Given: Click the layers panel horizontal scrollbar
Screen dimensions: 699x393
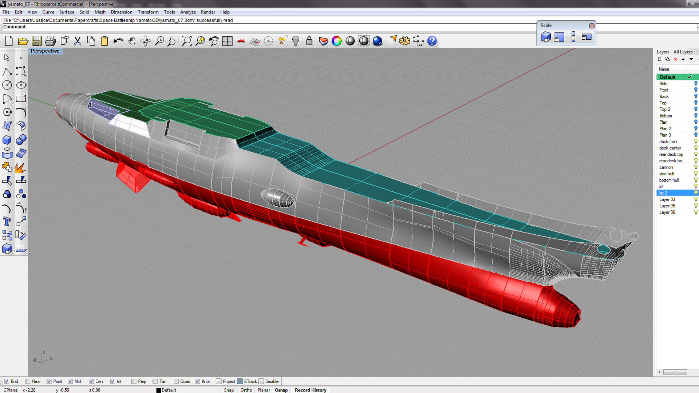Looking at the screenshot, I should pyautogui.click(x=675, y=372).
